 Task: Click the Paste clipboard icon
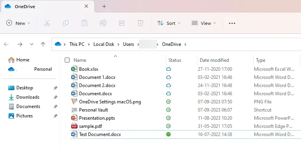pyautogui.click(x=84, y=23)
